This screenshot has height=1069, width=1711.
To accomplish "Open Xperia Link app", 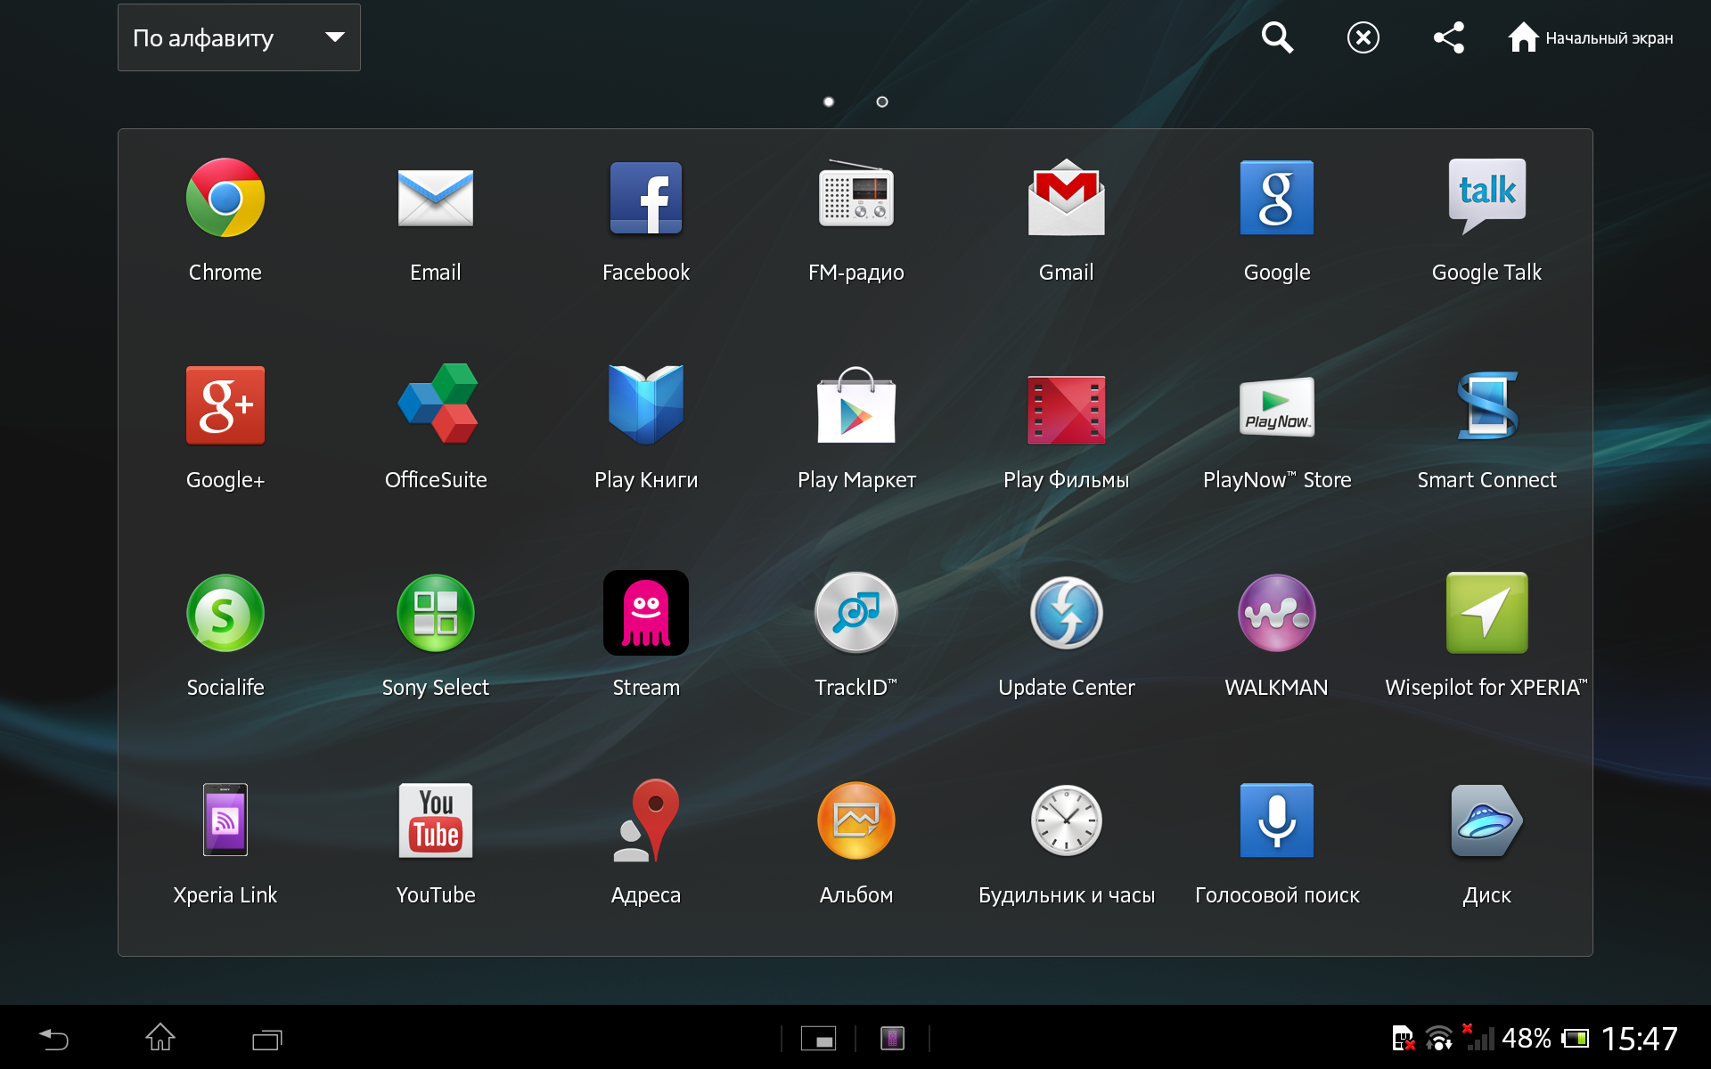I will 225,820.
